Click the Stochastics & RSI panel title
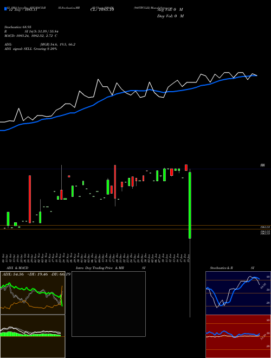Image resolution: width=271 pixels, height=358 pixels. 232,268
